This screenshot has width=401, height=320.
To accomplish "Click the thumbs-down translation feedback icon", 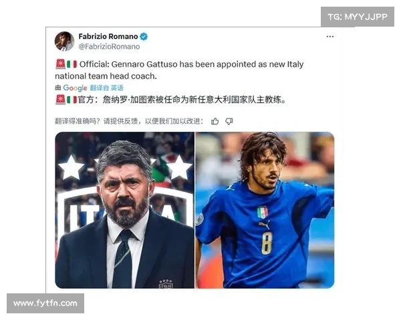I will [x=229, y=121].
